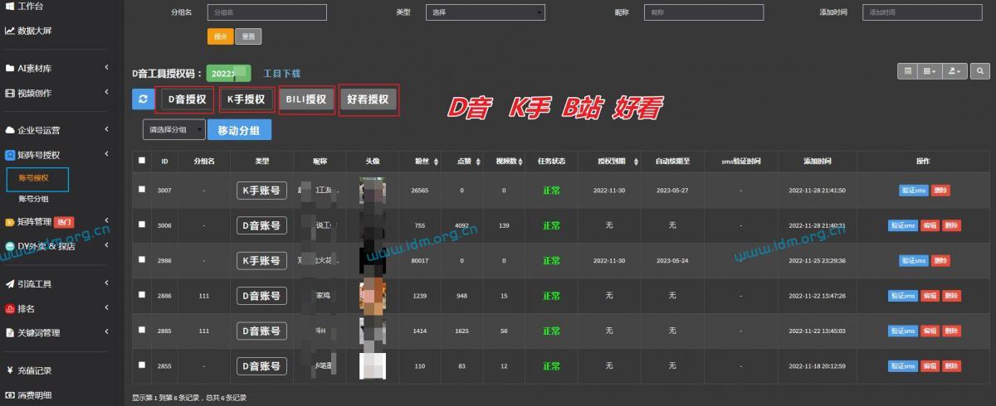
Task: Check the row with ID 3007
Action: coord(142,189)
